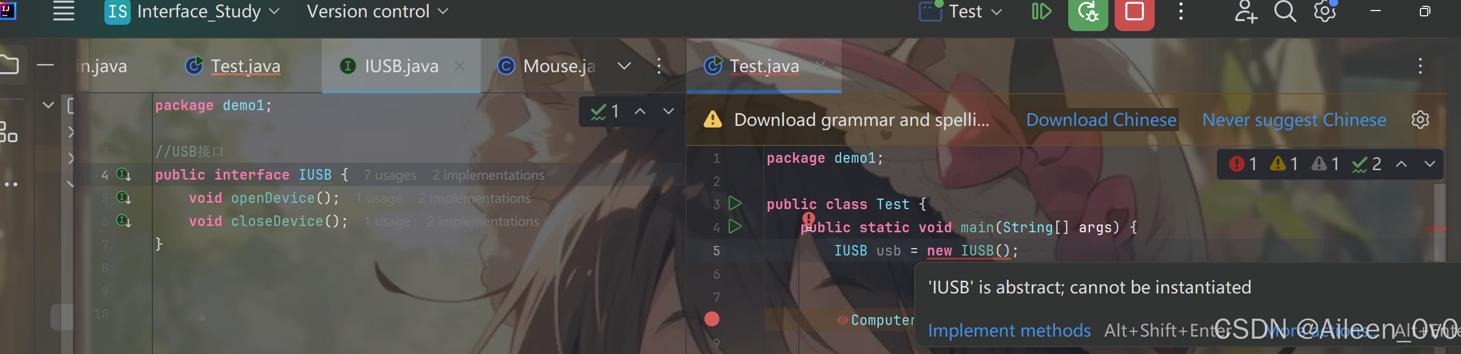1461x354 pixels.
Task: Open the Structure tool window icon
Action: click(8, 133)
